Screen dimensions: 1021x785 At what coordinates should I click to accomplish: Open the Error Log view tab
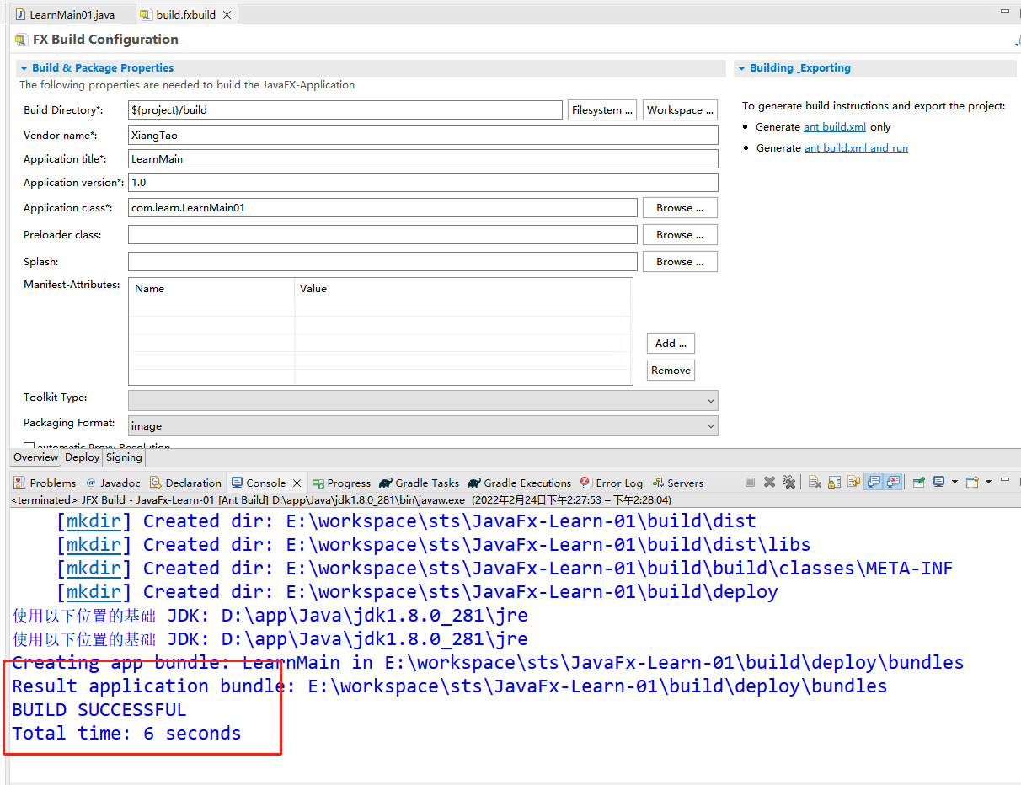(x=611, y=483)
